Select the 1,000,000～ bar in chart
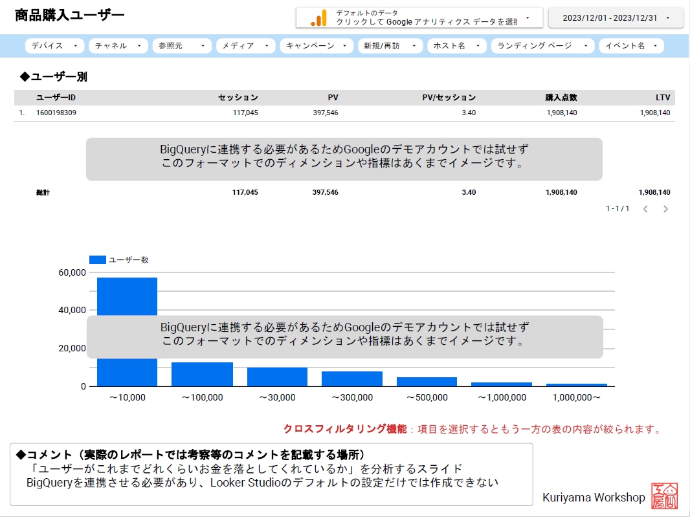The width and height of the screenshot is (690, 517). 577,385
